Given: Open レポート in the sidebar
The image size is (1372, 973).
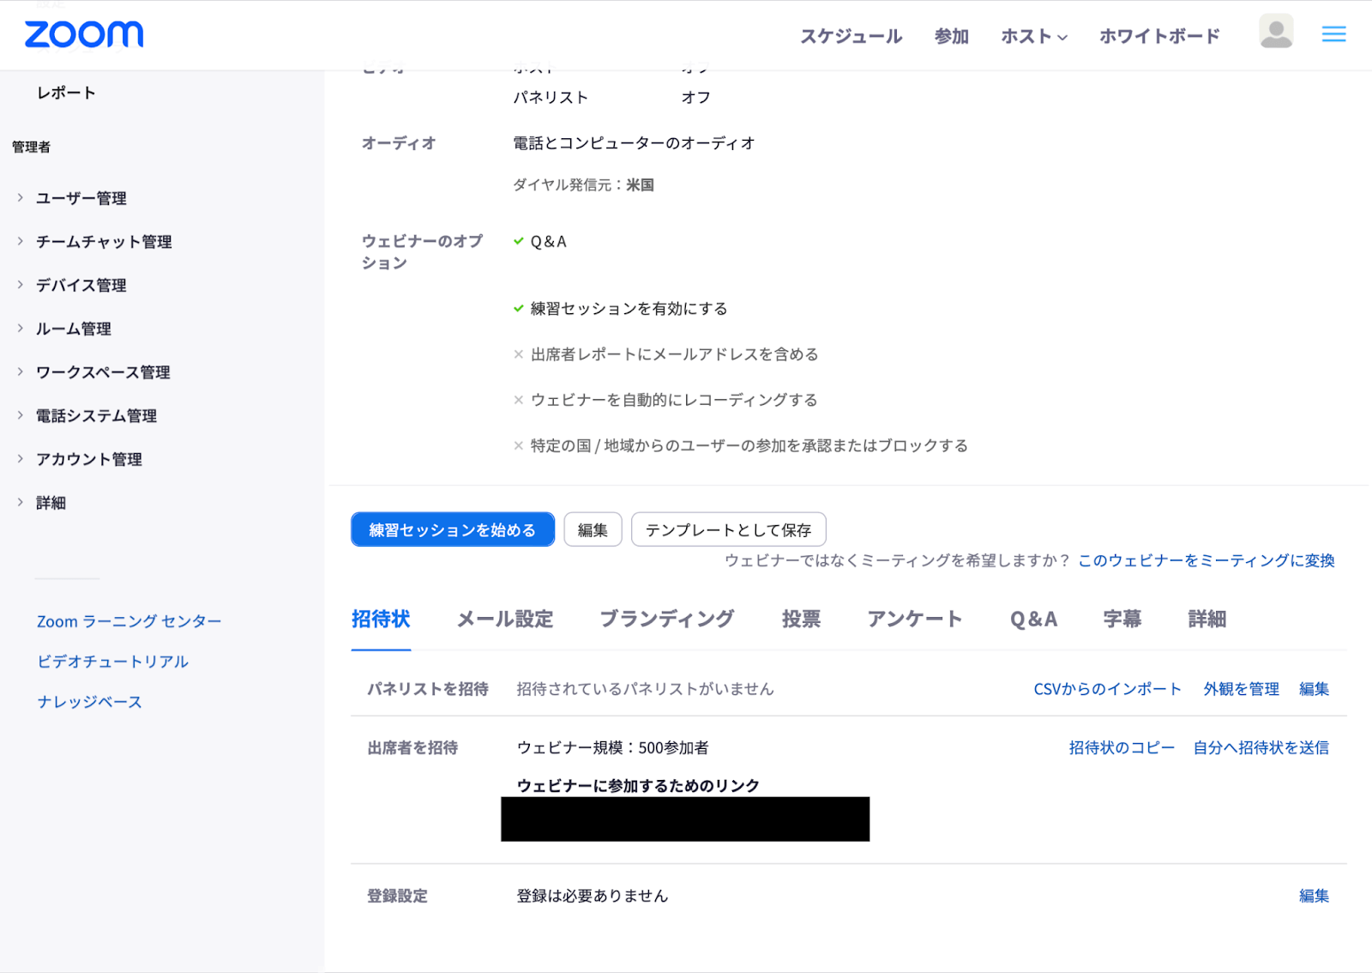Looking at the screenshot, I should point(66,93).
